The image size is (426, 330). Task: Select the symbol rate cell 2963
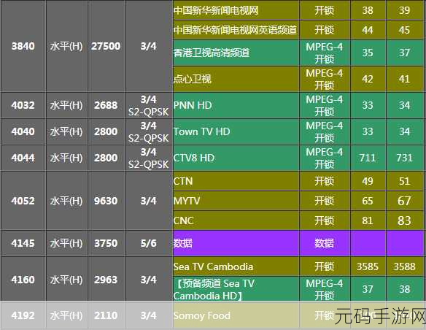pyautogui.click(x=106, y=280)
